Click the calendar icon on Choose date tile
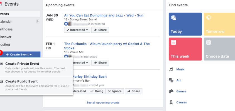This screenshot has height=111, width=235. coord(209,42)
